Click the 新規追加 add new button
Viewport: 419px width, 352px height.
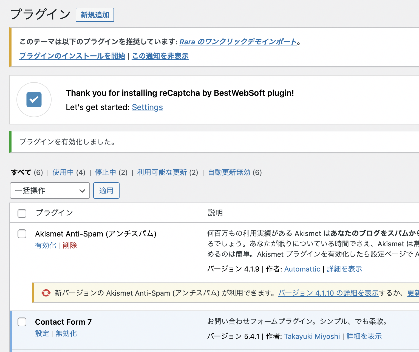coord(95,15)
